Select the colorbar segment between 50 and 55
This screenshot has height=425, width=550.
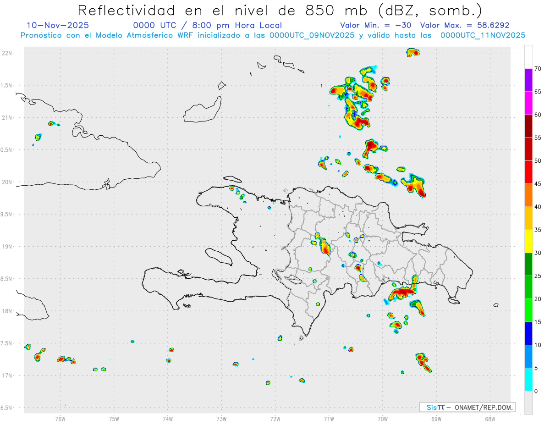point(528,149)
